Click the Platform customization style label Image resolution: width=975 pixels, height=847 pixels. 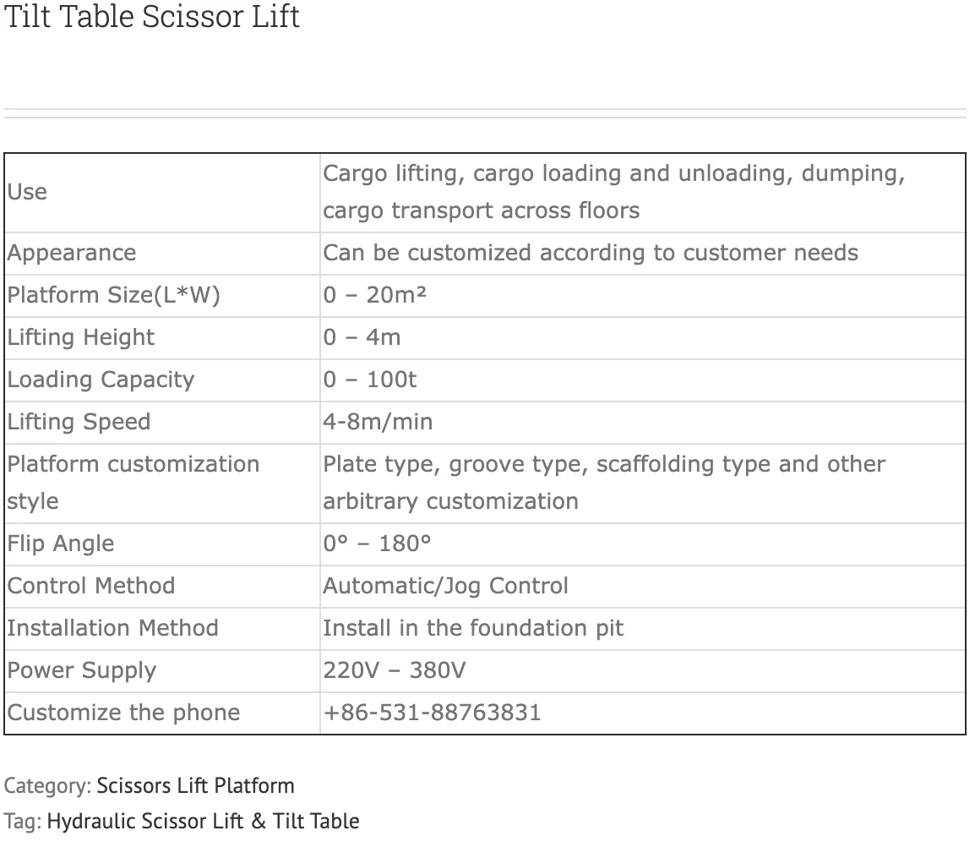click(133, 483)
